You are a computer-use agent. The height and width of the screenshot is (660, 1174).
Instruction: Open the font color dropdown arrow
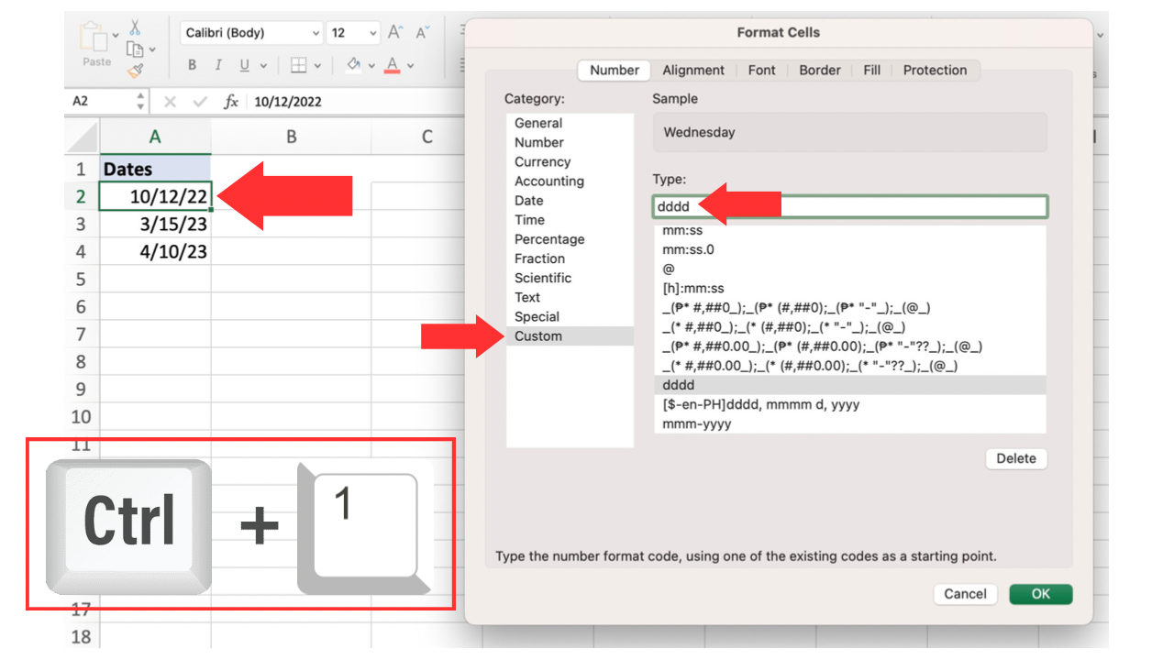410,66
